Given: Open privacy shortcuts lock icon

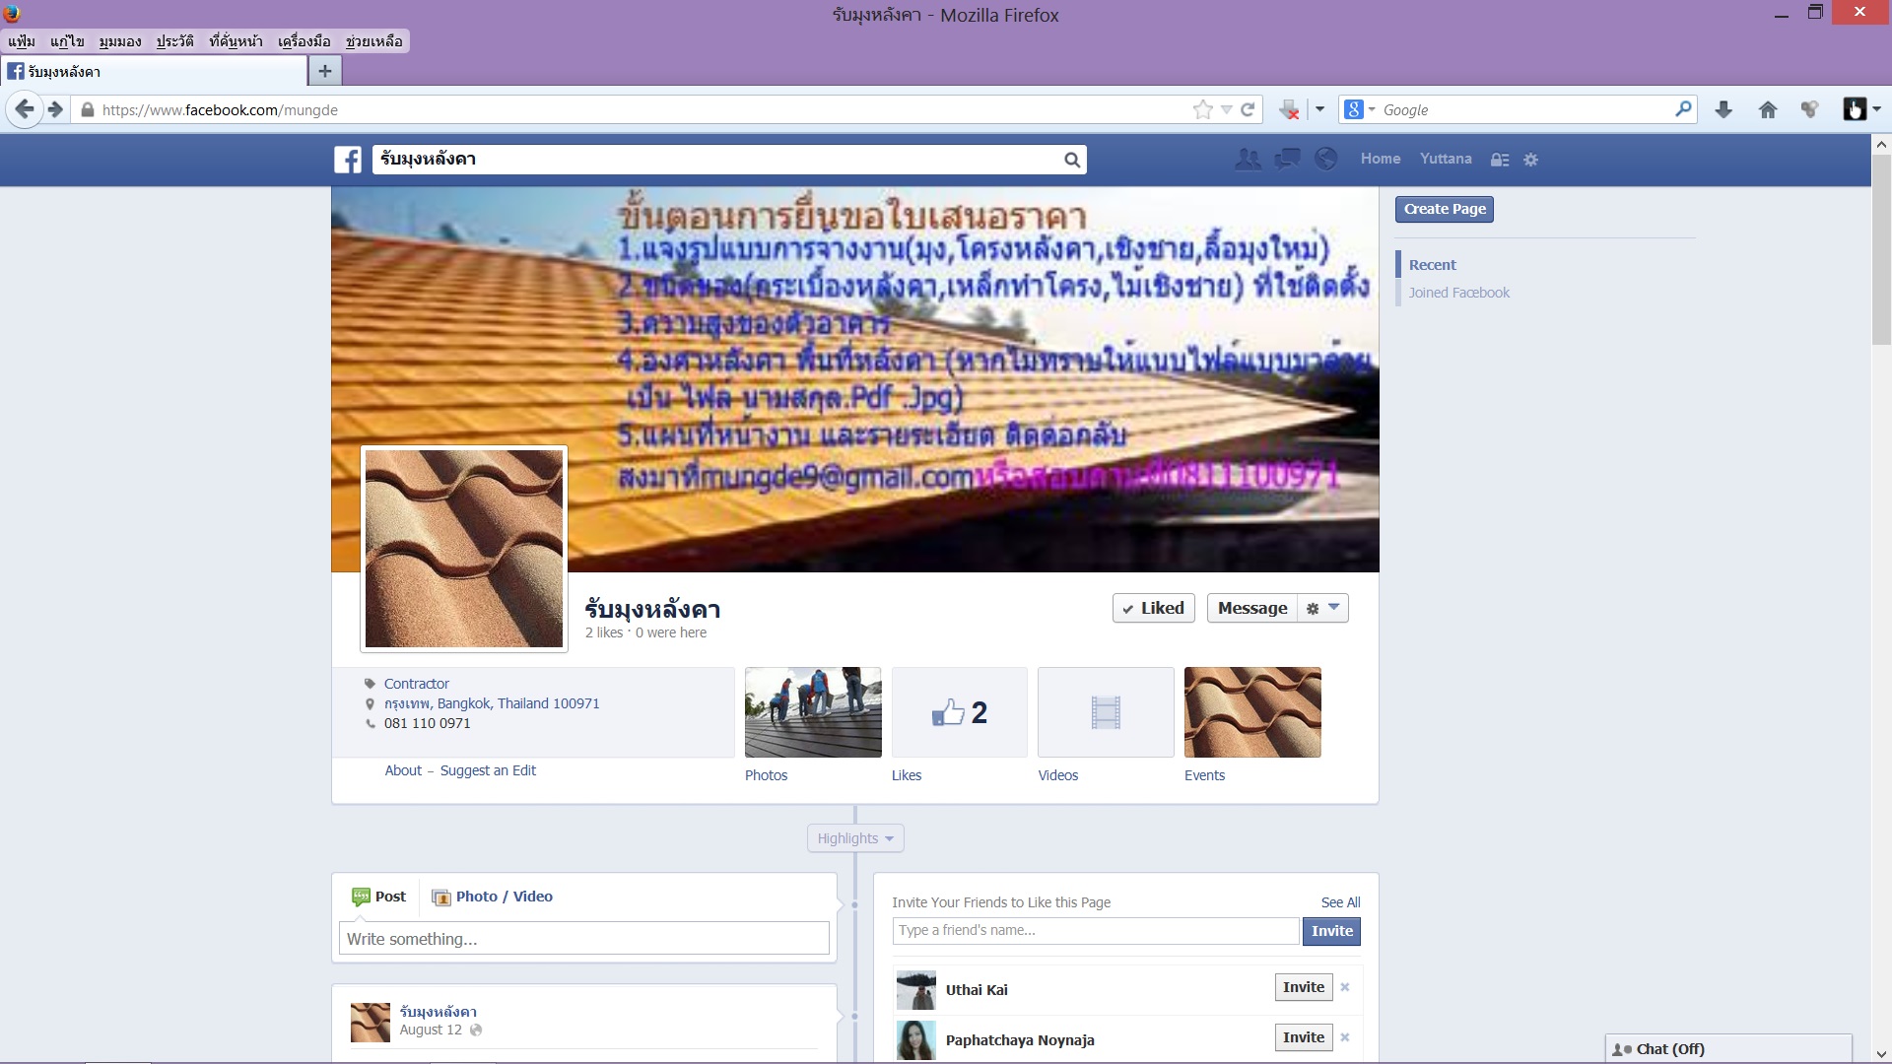Looking at the screenshot, I should pyautogui.click(x=1500, y=160).
